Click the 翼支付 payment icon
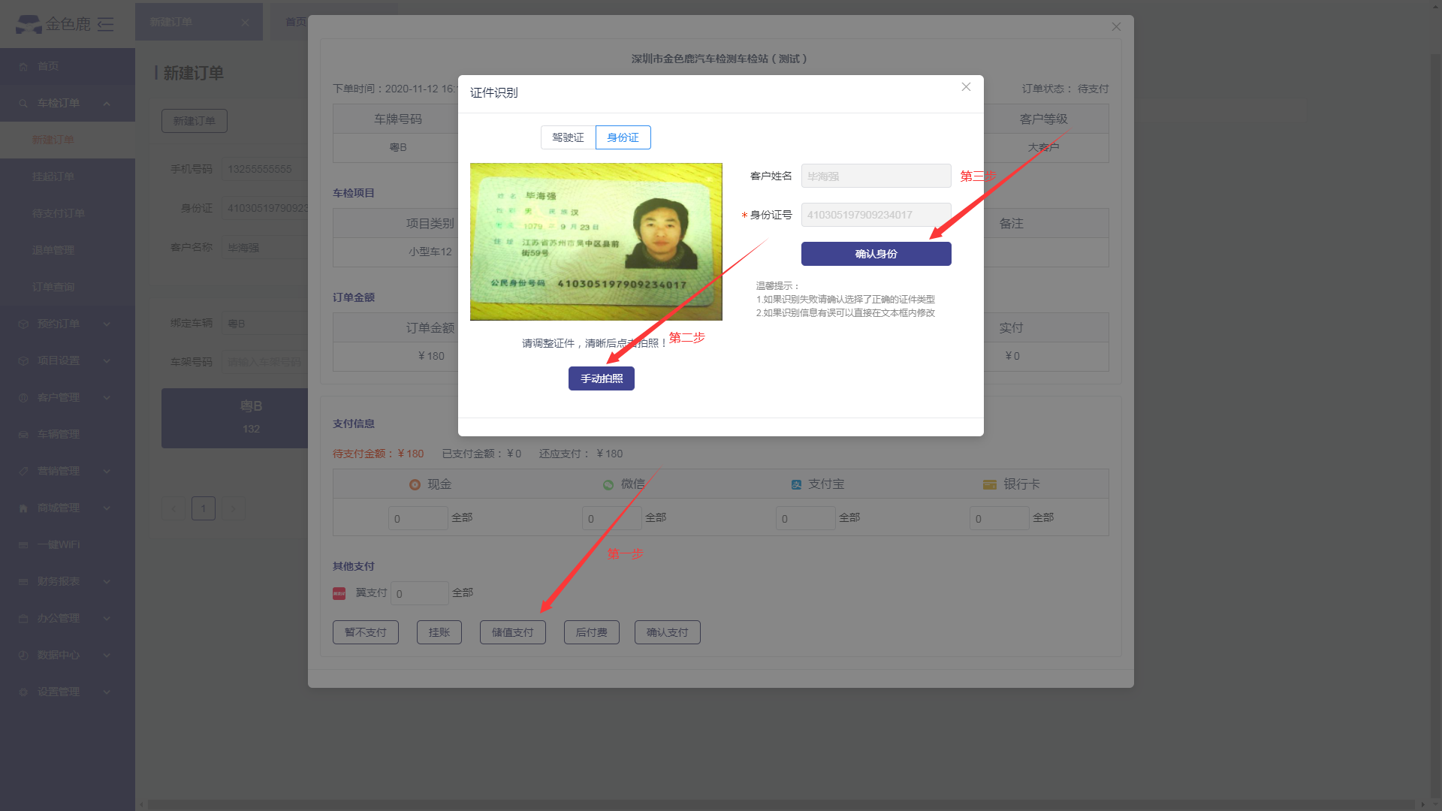Image resolution: width=1442 pixels, height=811 pixels. pyautogui.click(x=339, y=593)
